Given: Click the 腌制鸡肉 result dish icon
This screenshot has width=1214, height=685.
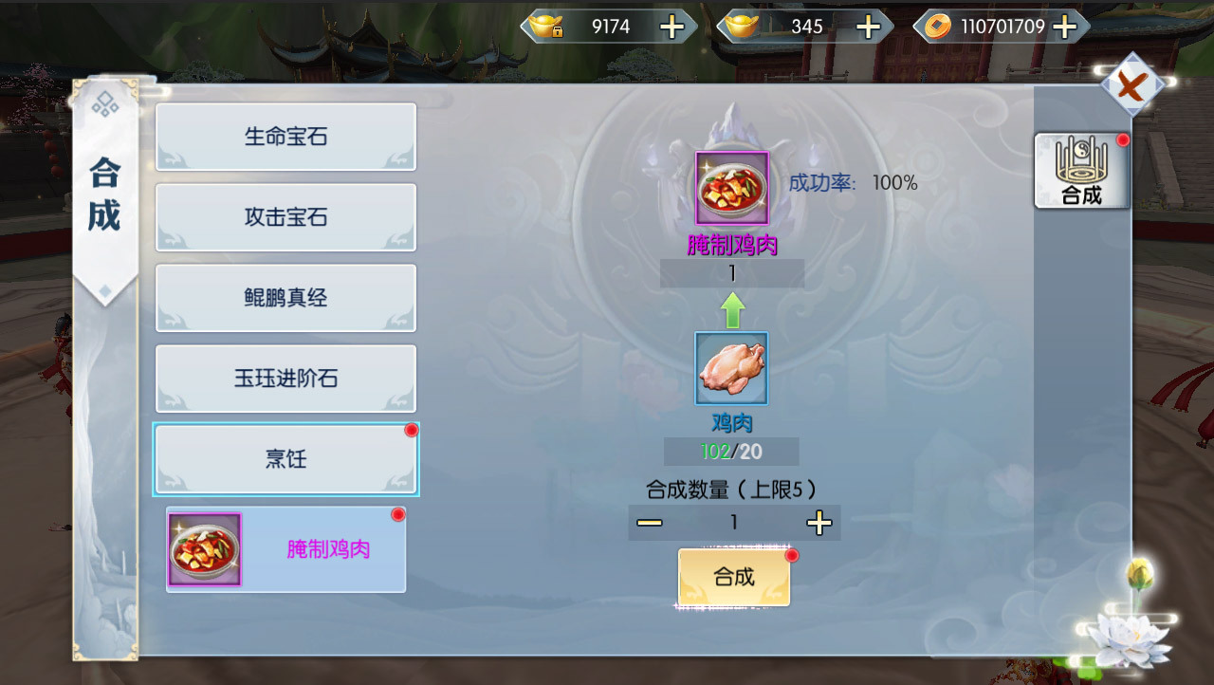Looking at the screenshot, I should 732,188.
